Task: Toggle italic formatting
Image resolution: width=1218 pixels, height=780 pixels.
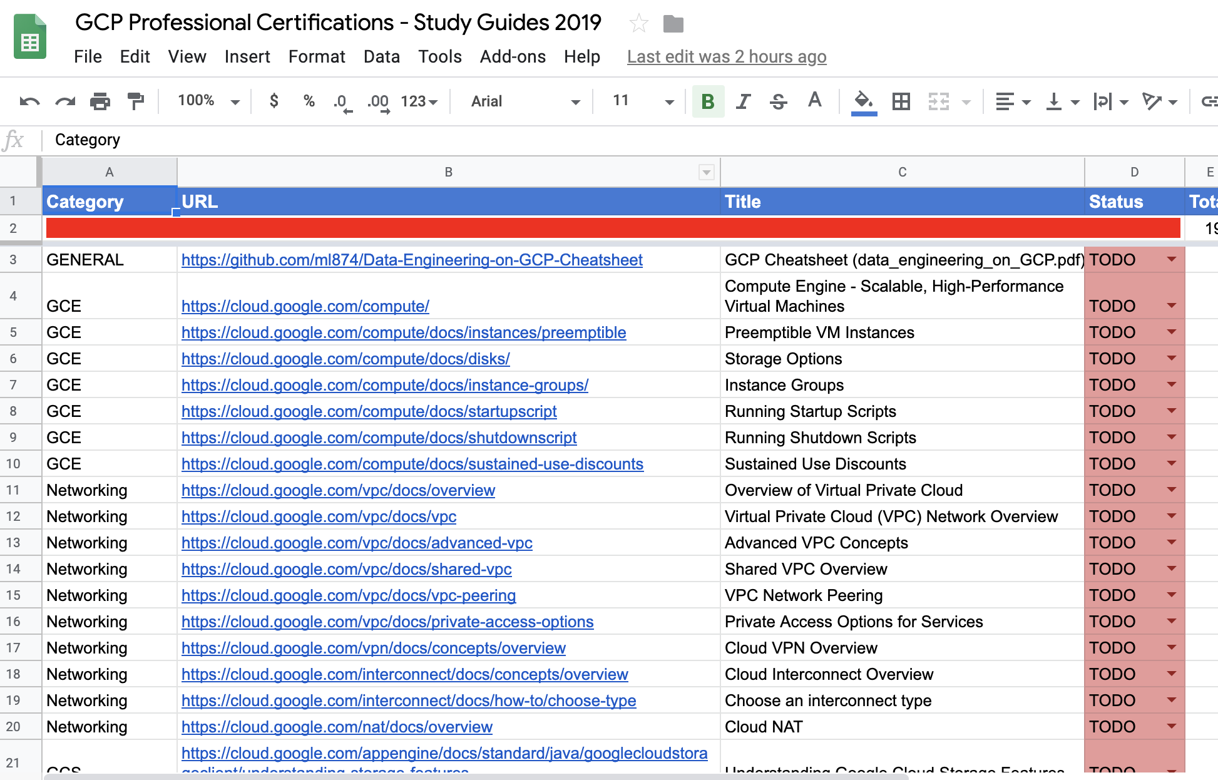Action: tap(743, 101)
